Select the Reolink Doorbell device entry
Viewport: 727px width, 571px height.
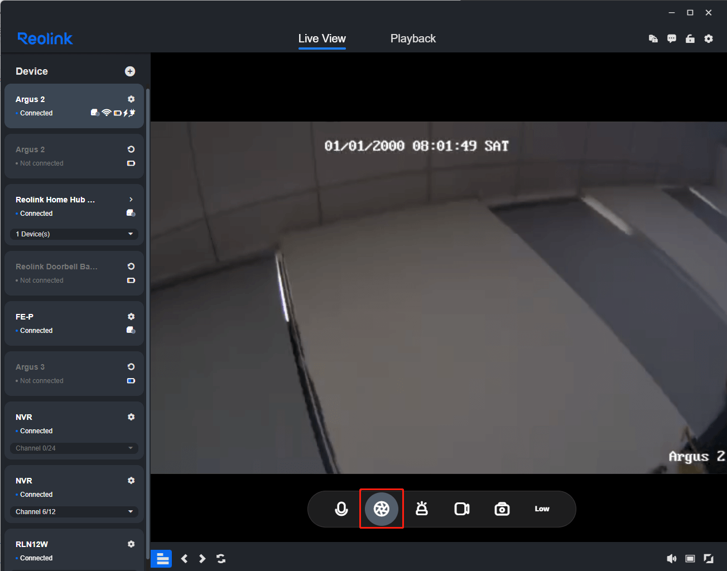pos(74,273)
